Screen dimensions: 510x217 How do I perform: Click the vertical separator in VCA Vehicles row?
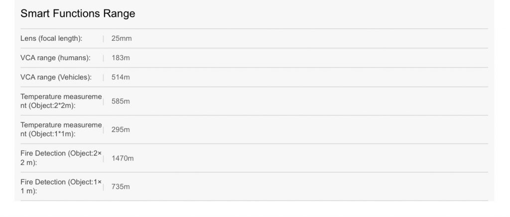(104, 77)
